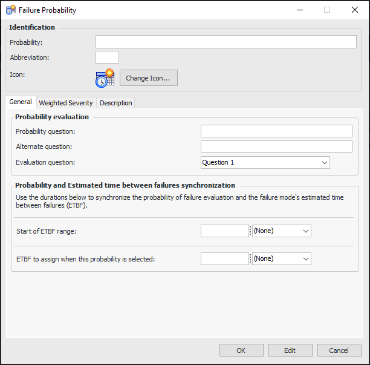Expand the Evaluation question dropdown
This screenshot has height=365, width=370.
click(x=265, y=162)
